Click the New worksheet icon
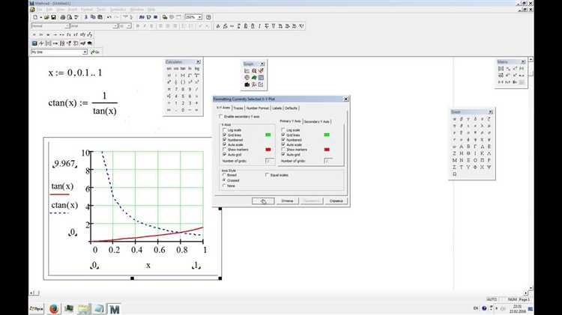Image resolution: width=562 pixels, height=315 pixels. click(x=35, y=17)
